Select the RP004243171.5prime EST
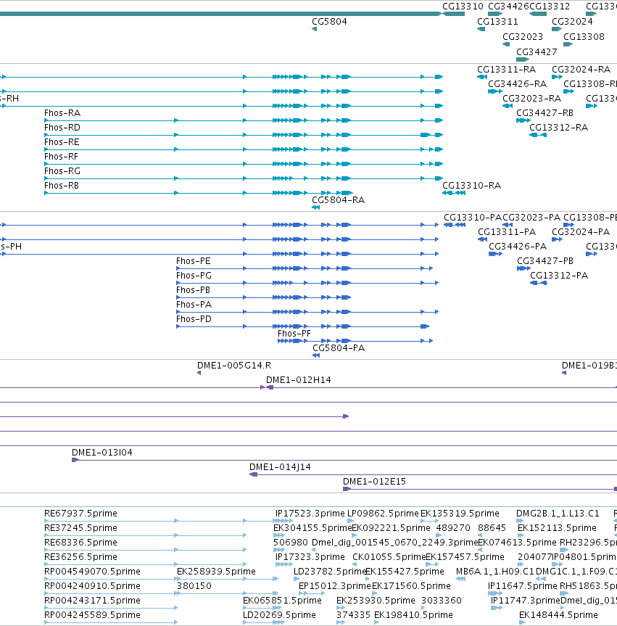The width and height of the screenshot is (617, 626). [111, 608]
